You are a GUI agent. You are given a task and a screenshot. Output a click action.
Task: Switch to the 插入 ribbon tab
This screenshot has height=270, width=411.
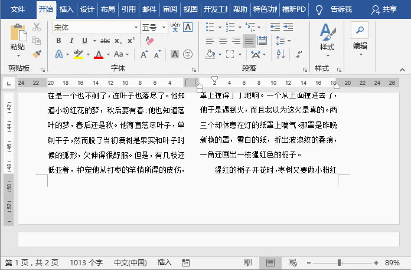[66, 9]
